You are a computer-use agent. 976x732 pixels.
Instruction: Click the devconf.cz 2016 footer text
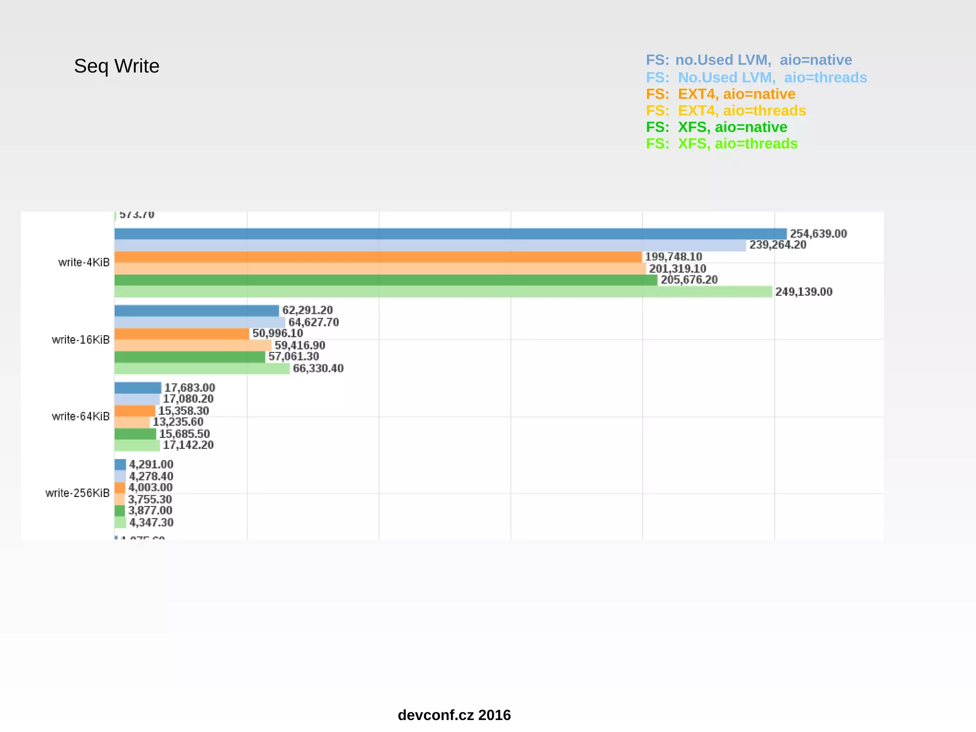pos(454,715)
